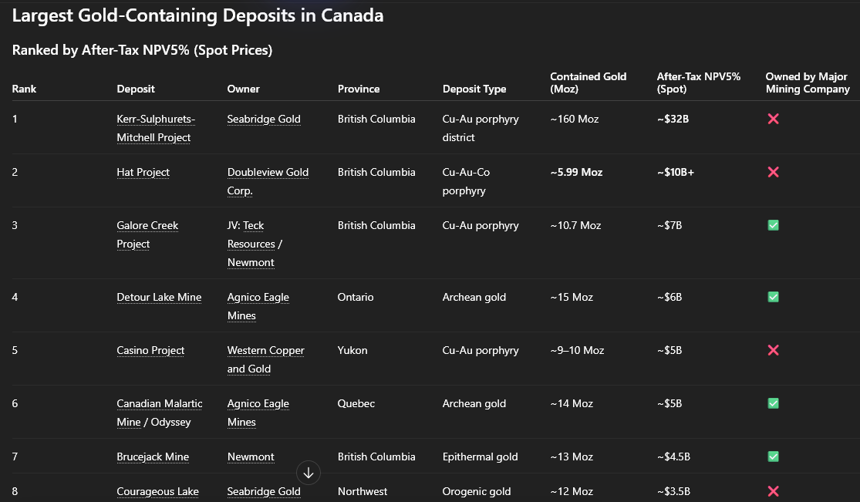Click red X icon in Courageous Lake row
This screenshot has width=860, height=502.
point(773,491)
